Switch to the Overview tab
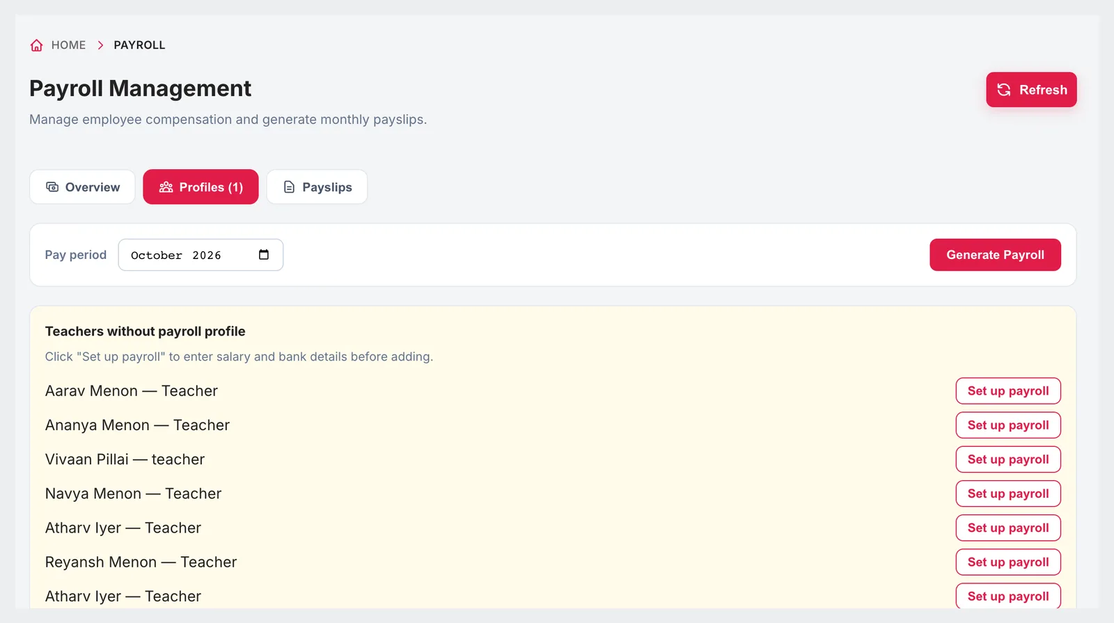Screen dimensions: 1114x623 coord(82,187)
